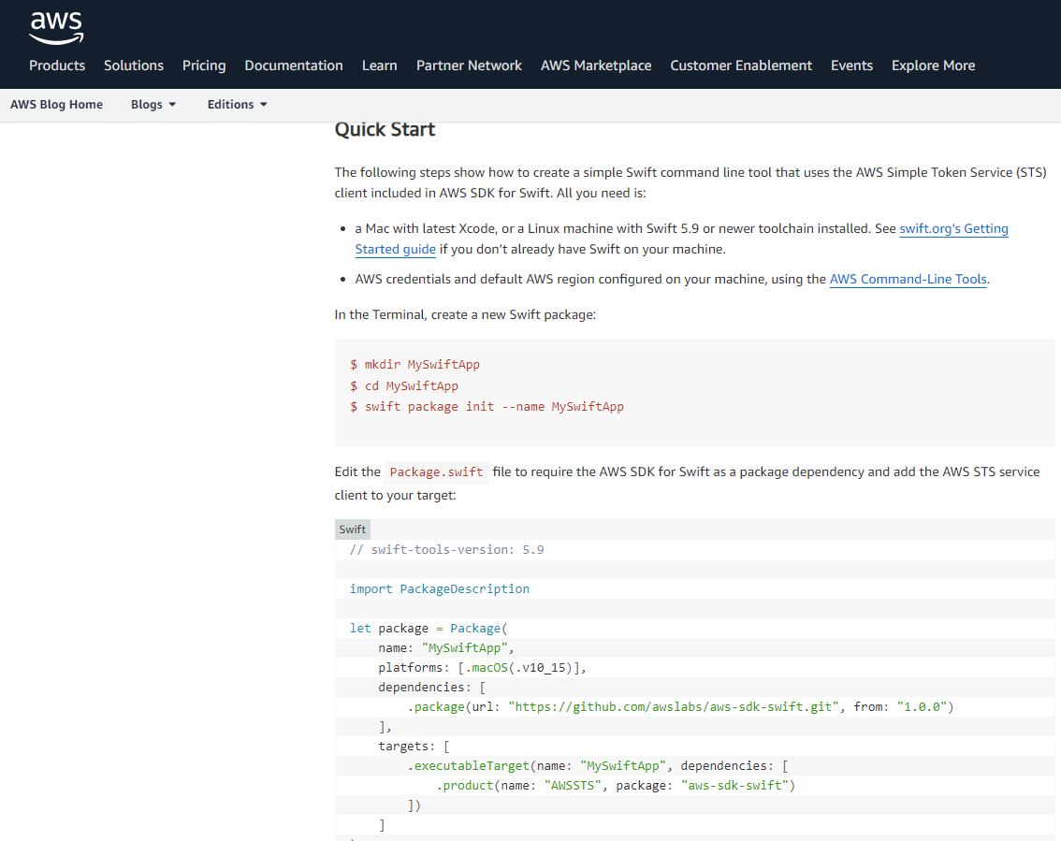Click the "platforms: [.macOS(.v10_15)]," line
1061x841 pixels.
(482, 667)
